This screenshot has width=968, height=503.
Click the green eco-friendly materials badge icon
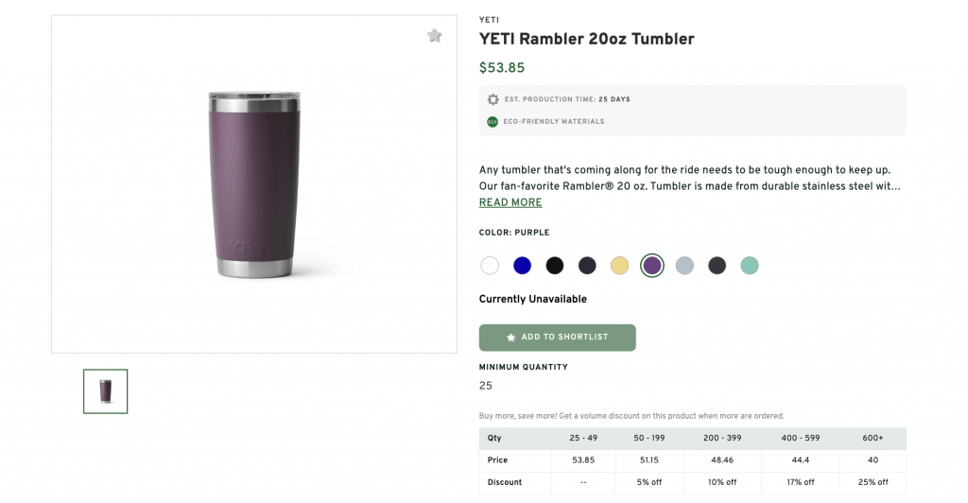[493, 121]
